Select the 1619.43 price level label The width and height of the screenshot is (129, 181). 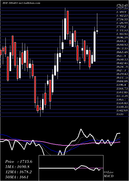(122, 74)
